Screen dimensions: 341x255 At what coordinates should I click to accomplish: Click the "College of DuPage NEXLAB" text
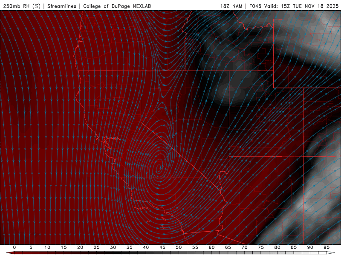117,6
